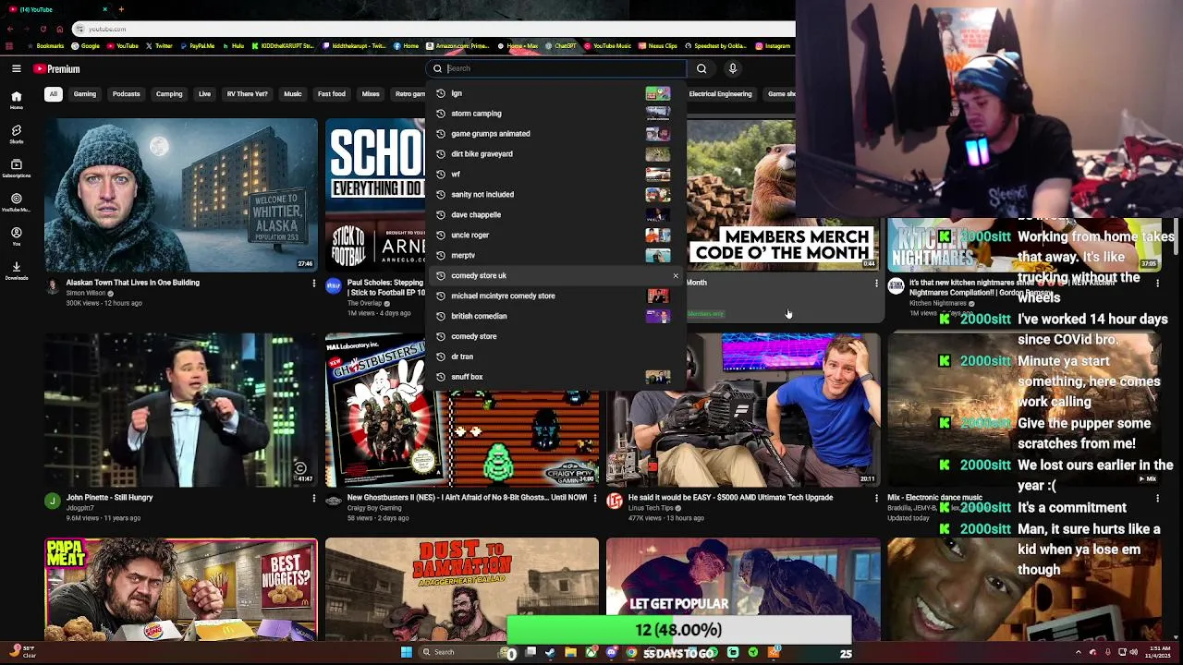The image size is (1183, 665).
Task: Remove 'comedy store uk' search suggestion
Action: [x=676, y=275]
